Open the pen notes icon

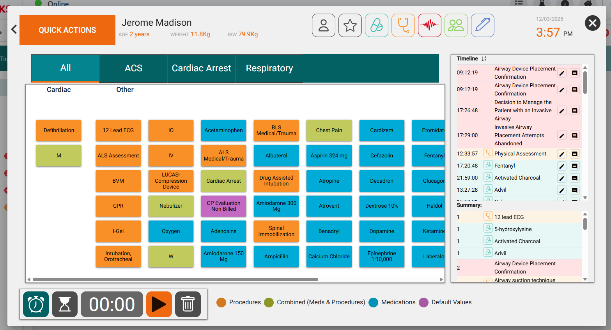coord(482,25)
